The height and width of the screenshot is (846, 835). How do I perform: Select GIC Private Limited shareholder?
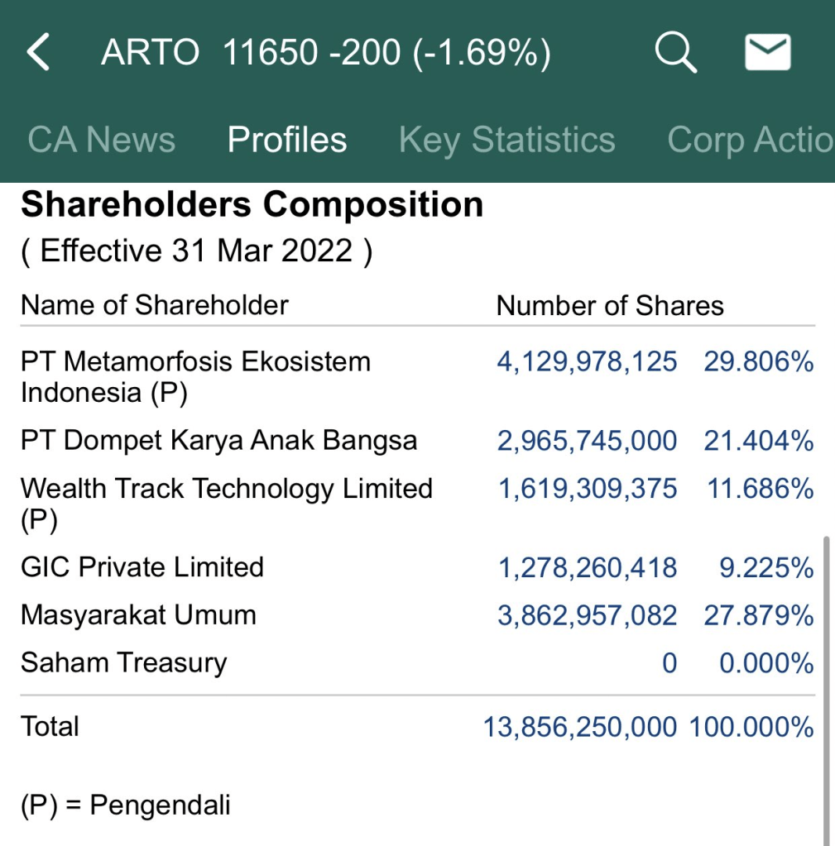point(142,567)
